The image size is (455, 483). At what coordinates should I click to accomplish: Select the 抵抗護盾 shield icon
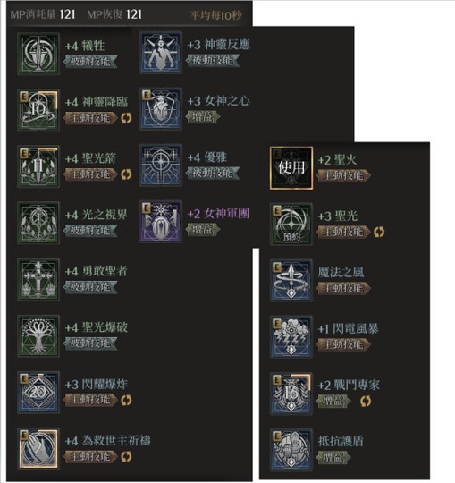tap(291, 450)
